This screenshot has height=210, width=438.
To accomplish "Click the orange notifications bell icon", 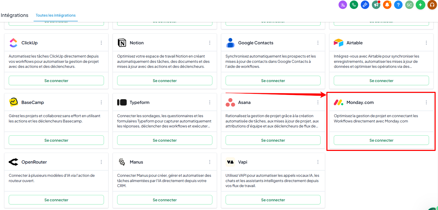I will [x=387, y=5].
